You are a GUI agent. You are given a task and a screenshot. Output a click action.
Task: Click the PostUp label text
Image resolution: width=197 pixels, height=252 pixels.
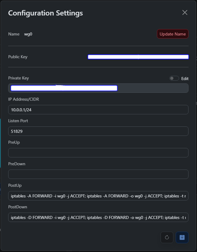click(15, 185)
